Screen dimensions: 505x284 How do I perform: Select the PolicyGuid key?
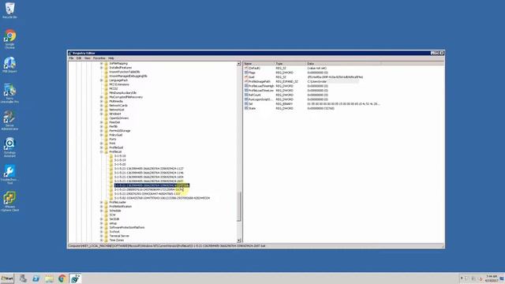coord(116,135)
